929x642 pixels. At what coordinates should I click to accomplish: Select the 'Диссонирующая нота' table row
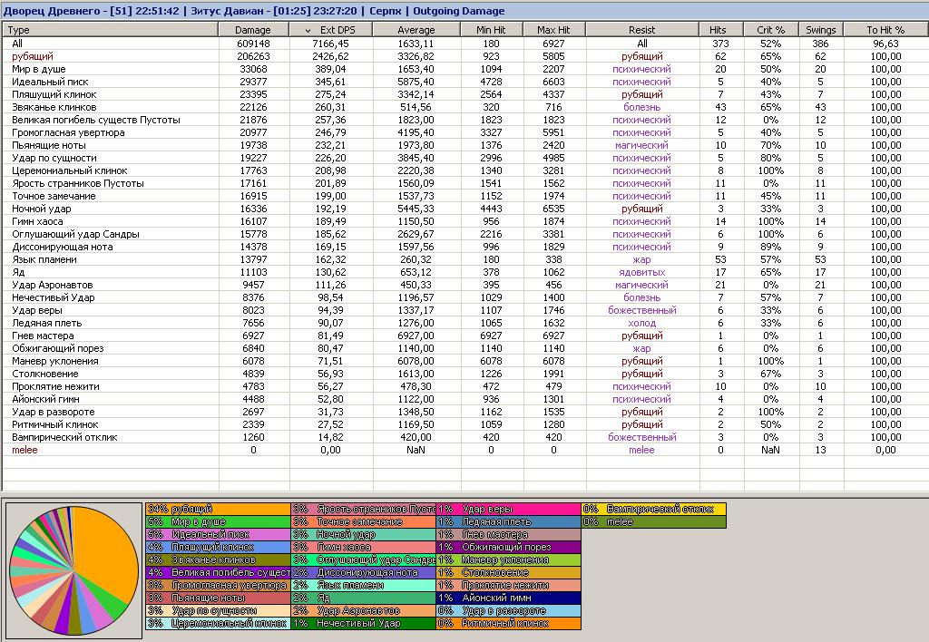pos(464,247)
